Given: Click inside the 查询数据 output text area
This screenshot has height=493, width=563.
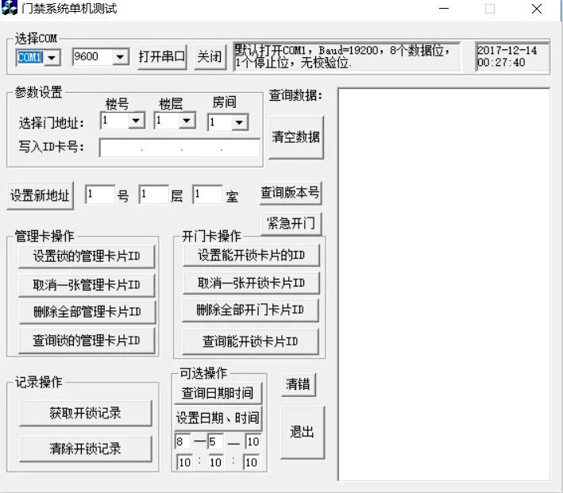Looking at the screenshot, I should [x=444, y=283].
